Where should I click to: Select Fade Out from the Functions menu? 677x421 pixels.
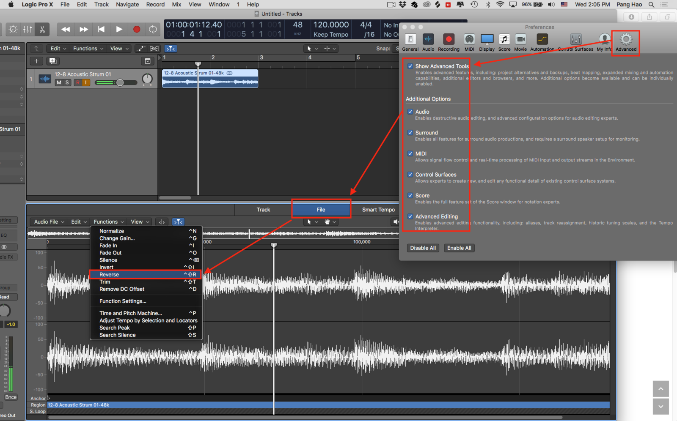tap(146, 253)
